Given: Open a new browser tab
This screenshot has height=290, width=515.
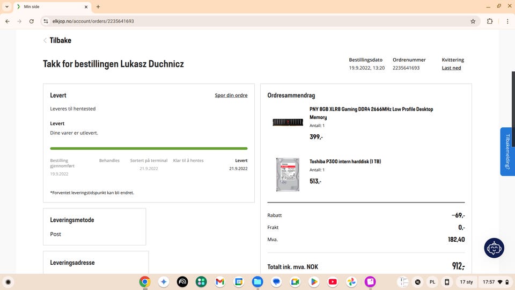Looking at the screenshot, I should coord(98,6).
